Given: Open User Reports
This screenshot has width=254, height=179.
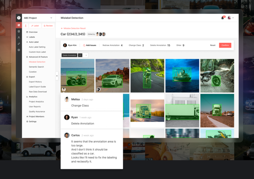Looking at the screenshot, I should 35,107.
